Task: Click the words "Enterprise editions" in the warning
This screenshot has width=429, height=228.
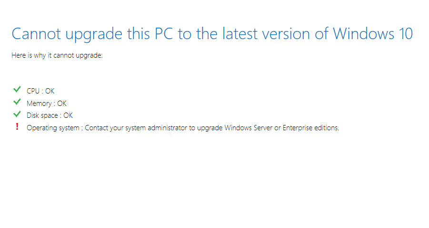Action: pos(310,128)
